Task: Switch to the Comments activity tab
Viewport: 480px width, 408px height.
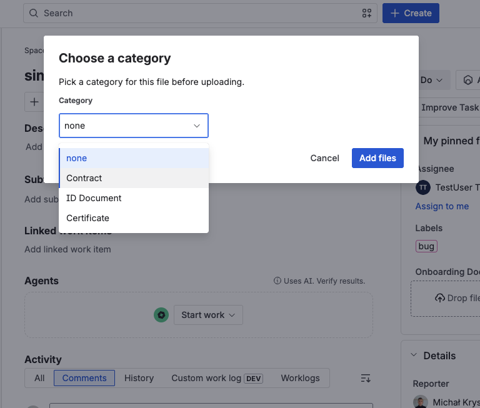Action: pyautogui.click(x=84, y=378)
